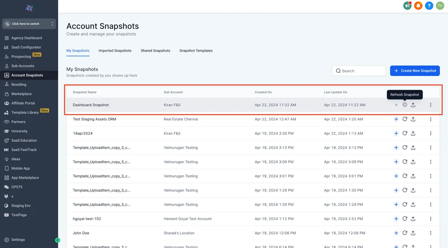Switch to the Imported Snapshots tab
Image resolution: width=448 pixels, height=248 pixels.
[x=115, y=51]
